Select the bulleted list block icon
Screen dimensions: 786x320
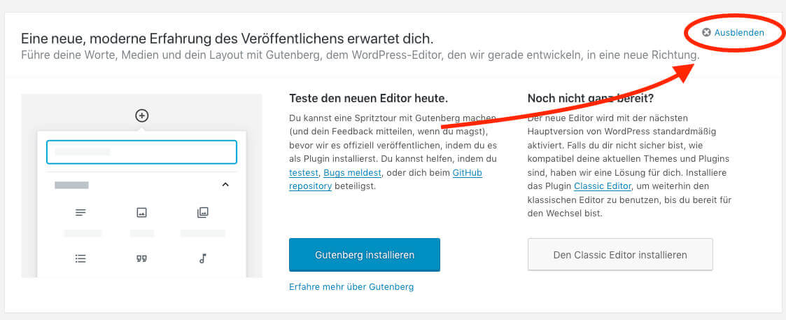pyautogui.click(x=80, y=258)
